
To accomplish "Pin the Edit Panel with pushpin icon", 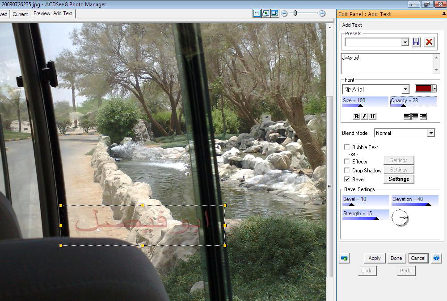I will (x=444, y=14).
